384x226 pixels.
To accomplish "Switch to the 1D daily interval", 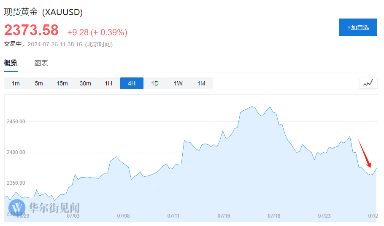I will 155,83.
